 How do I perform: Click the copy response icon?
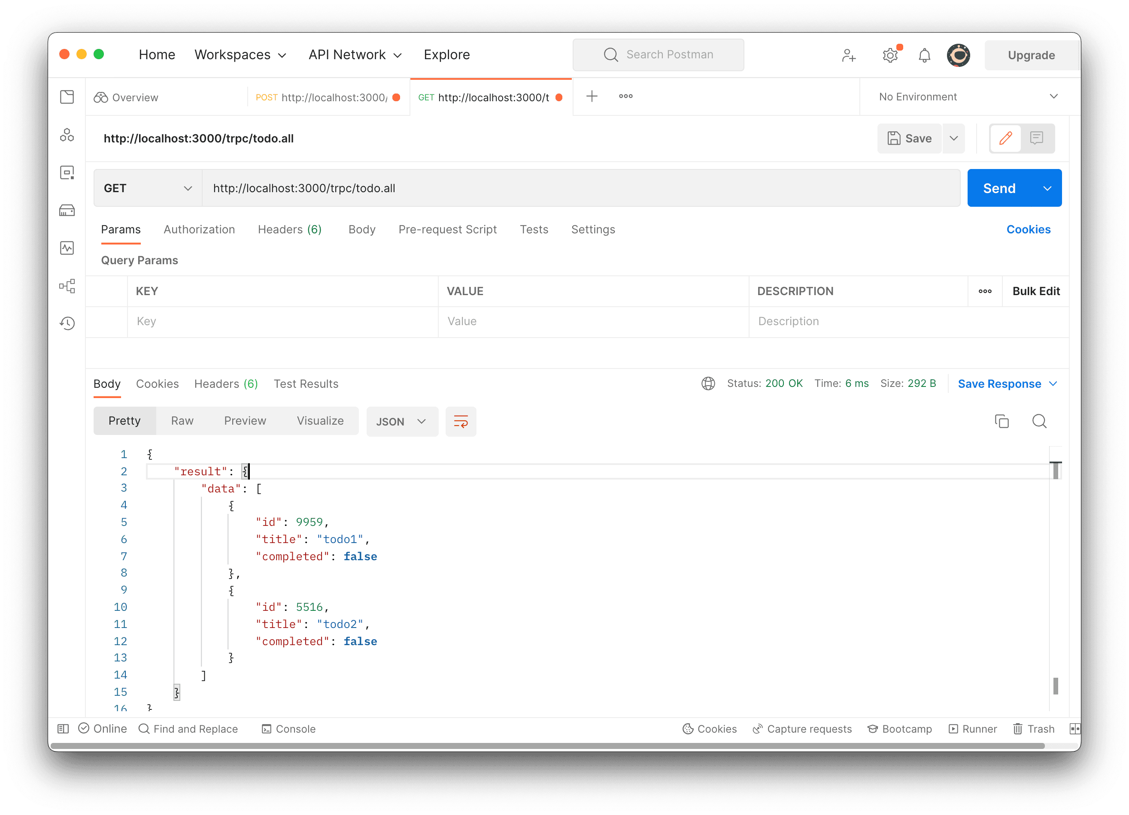[1002, 422]
